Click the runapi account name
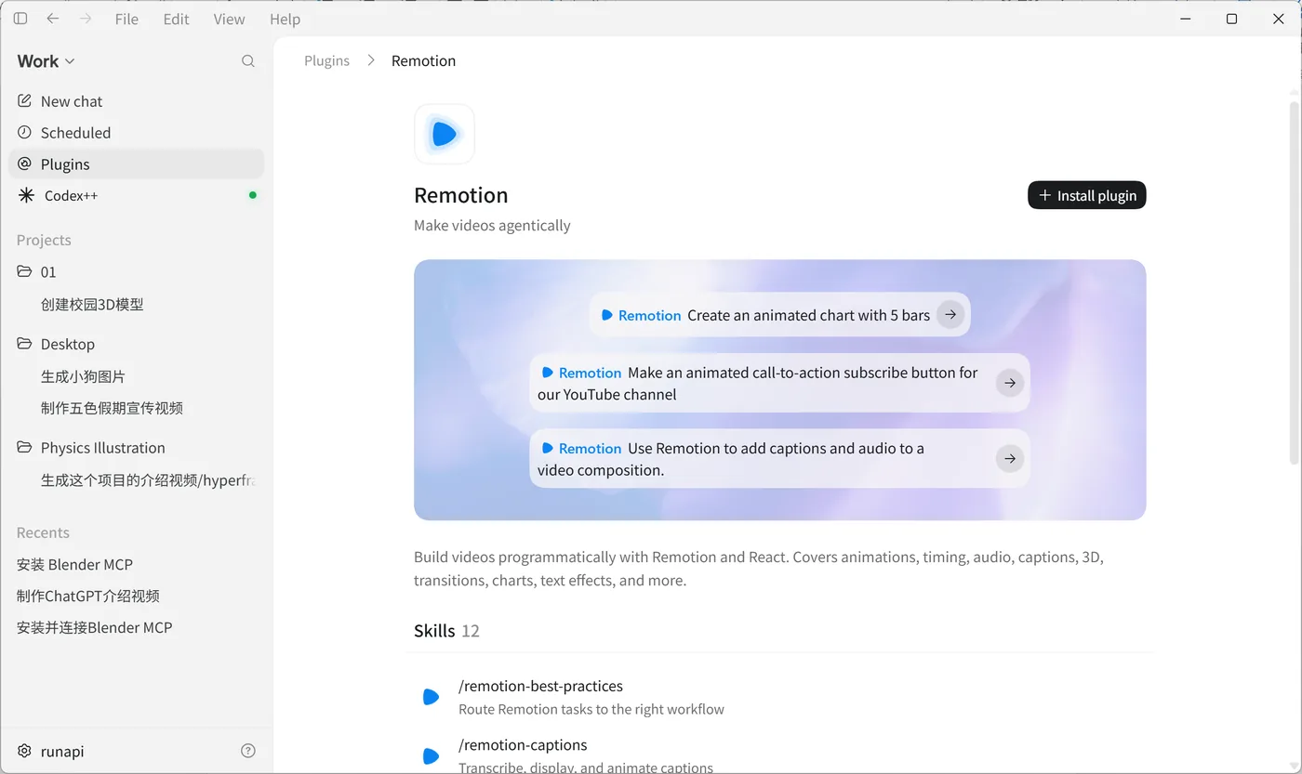Screen dimensions: 1302x774 (62, 751)
